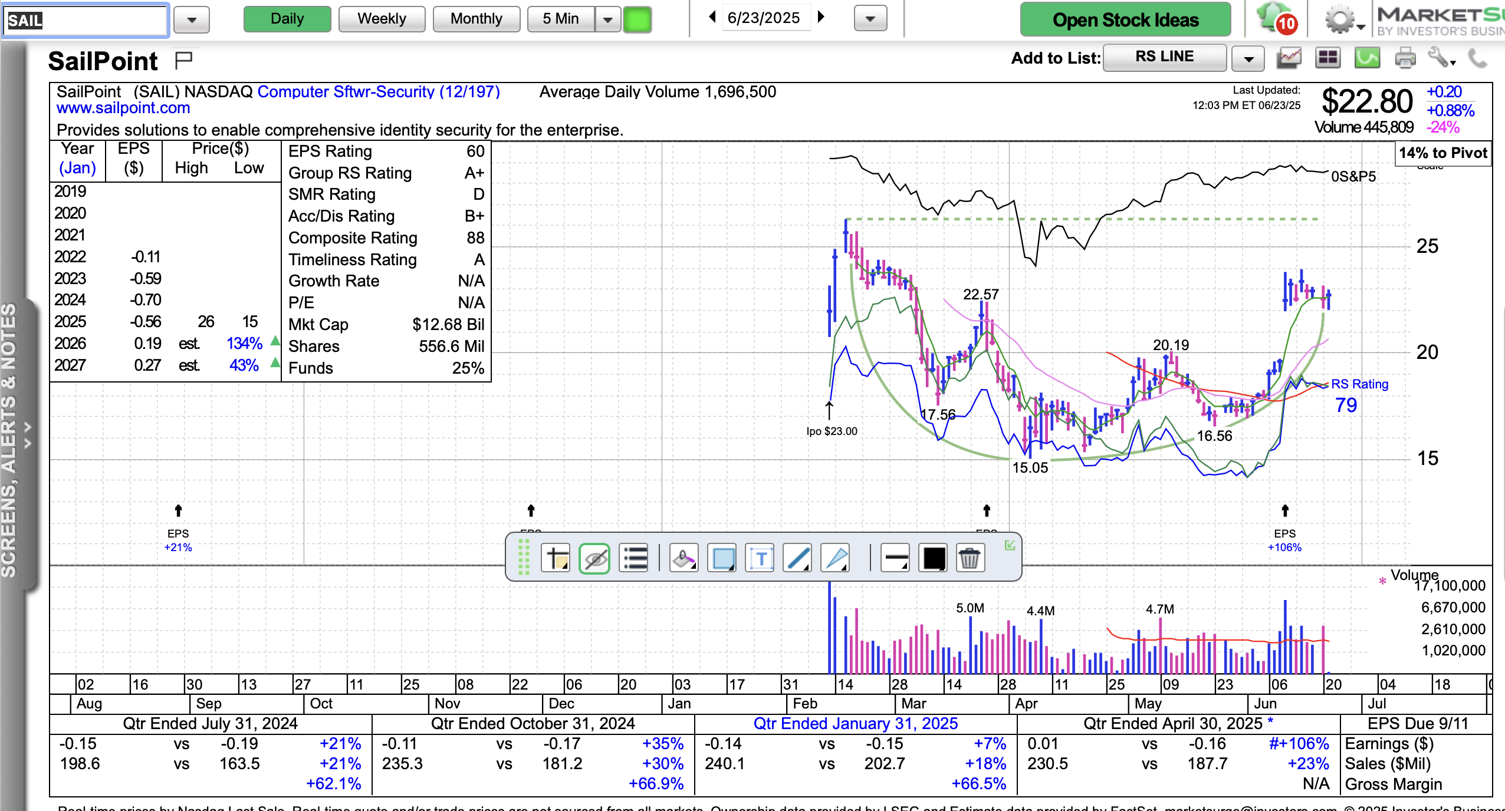Click the black color swatch in drawing toolbar
This screenshot has width=1505, height=811.
pos(934,558)
